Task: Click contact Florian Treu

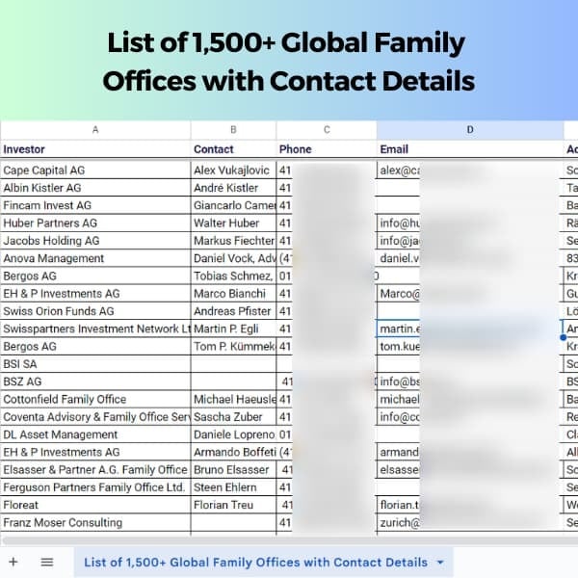Action: pos(233,505)
